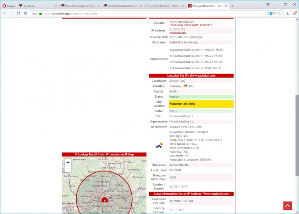Click the My Flow send icon
This screenshot has width=299, height=214.
[275, 14]
